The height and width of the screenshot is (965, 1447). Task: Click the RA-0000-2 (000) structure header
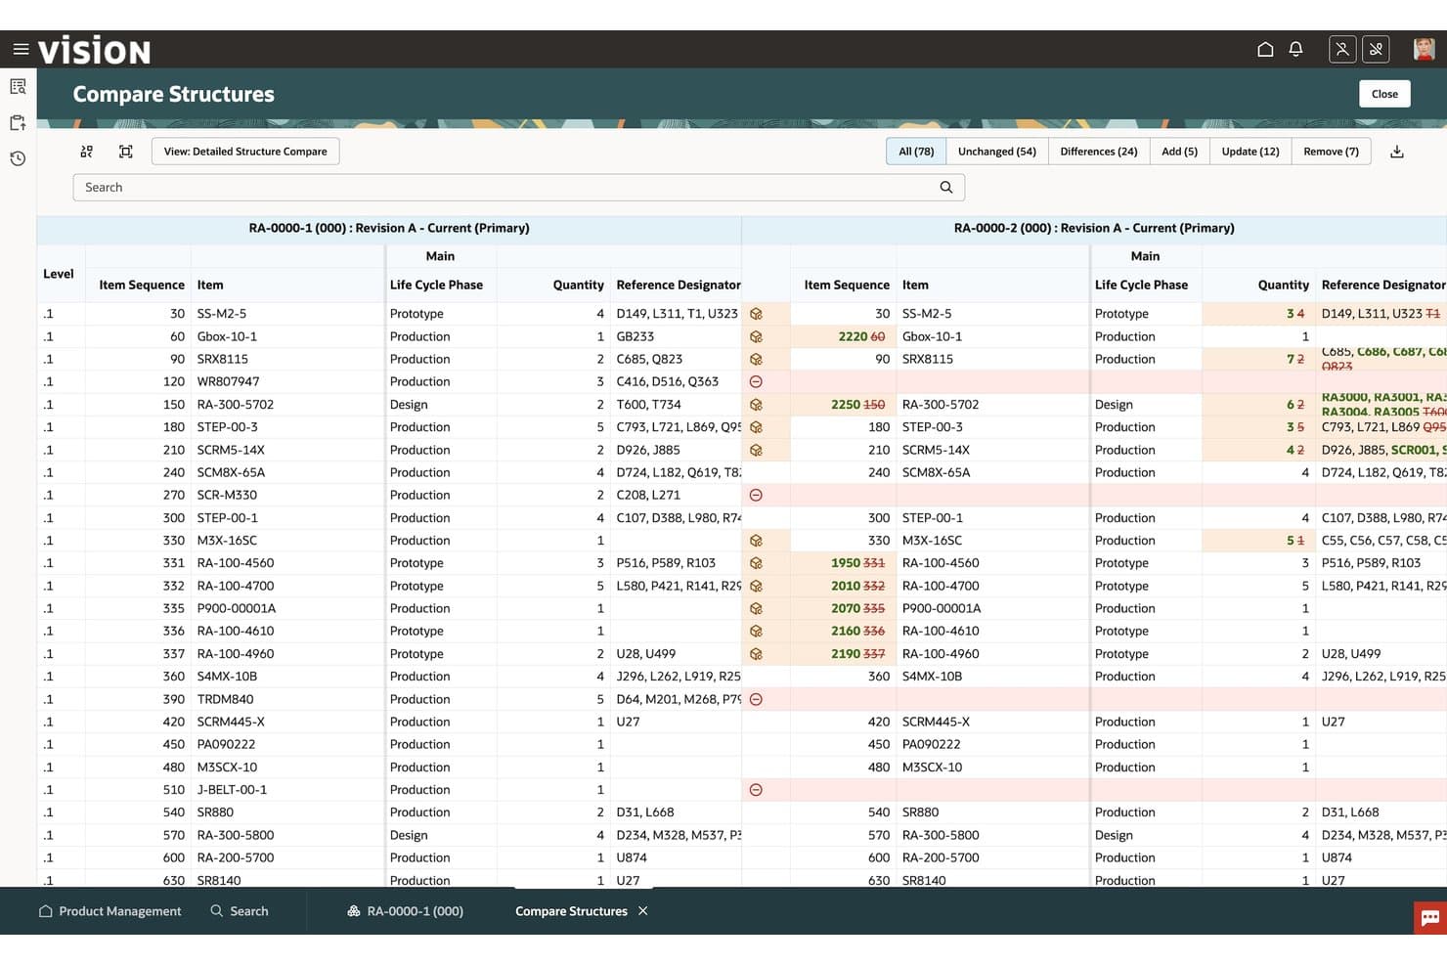(1094, 229)
